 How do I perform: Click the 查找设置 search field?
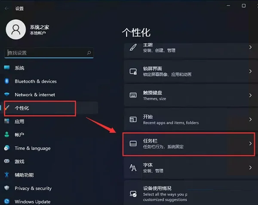pyautogui.click(x=49, y=53)
